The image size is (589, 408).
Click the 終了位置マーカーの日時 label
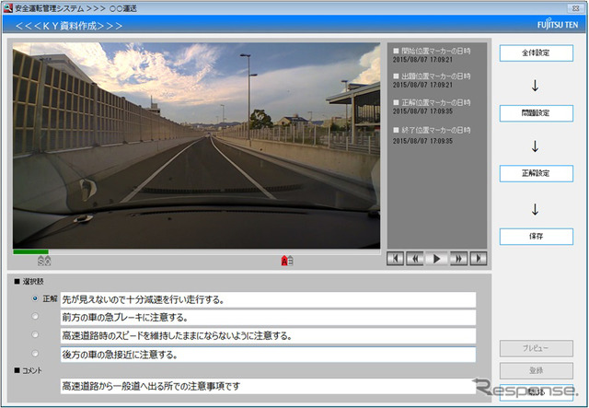click(x=435, y=130)
